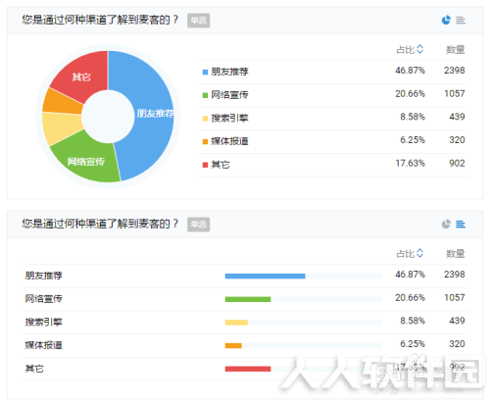This screenshot has height=406, width=490.
Task: Click red 其它 legend color square
Action: tap(205, 165)
